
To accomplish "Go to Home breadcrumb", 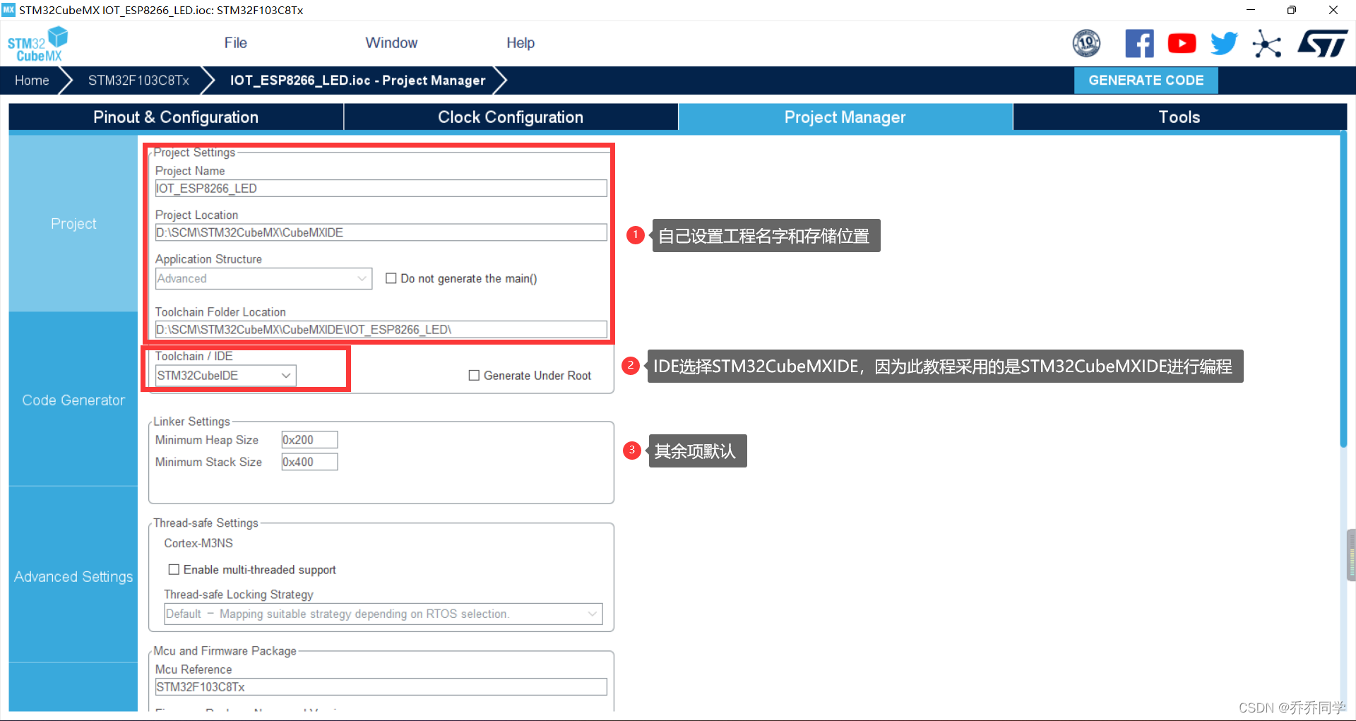I will 32,81.
